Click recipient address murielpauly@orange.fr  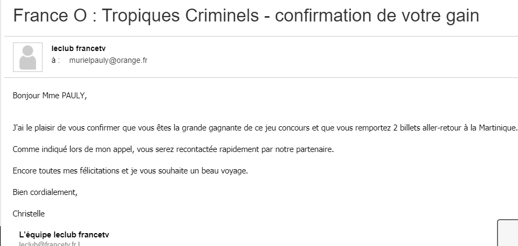pos(108,61)
